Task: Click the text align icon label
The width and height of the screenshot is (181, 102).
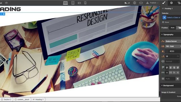Action: coord(163,67)
